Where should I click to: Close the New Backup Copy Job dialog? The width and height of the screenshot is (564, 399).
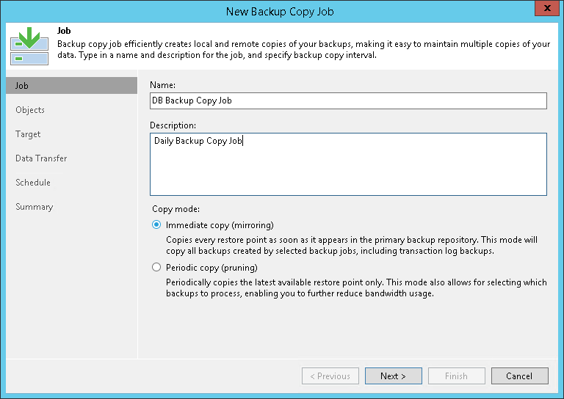[x=544, y=10]
